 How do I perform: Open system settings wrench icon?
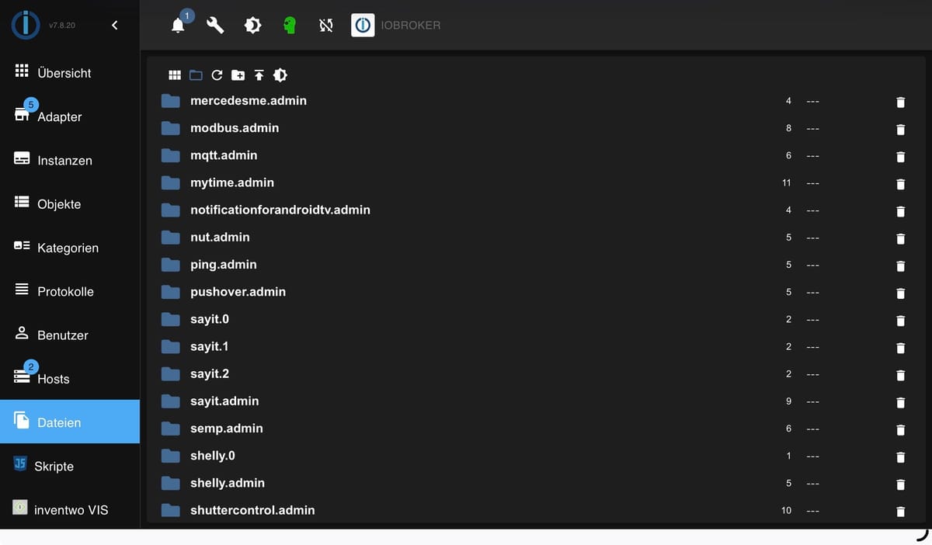click(215, 26)
